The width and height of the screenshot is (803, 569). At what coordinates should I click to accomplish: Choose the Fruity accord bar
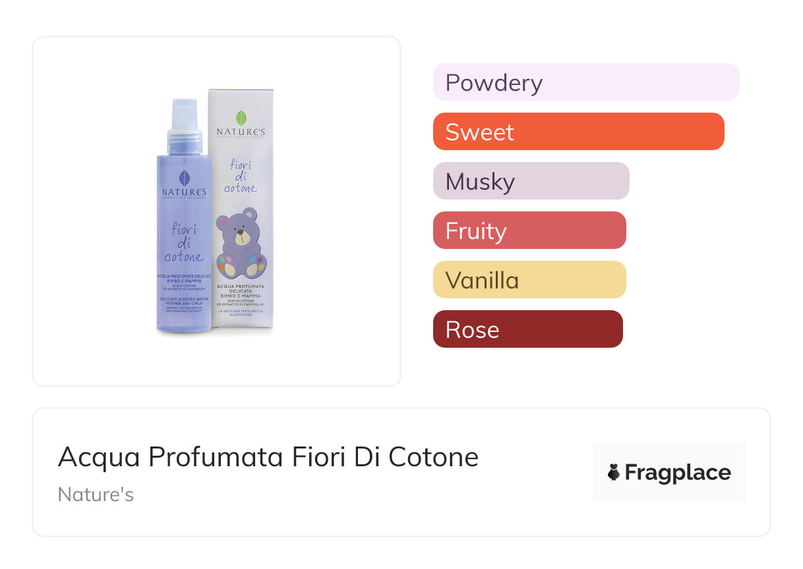(529, 230)
